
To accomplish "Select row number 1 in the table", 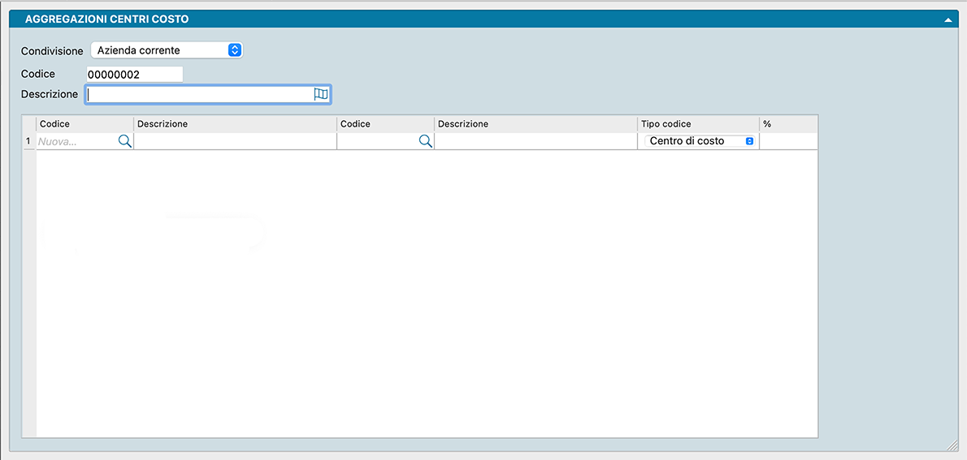I will coord(28,141).
